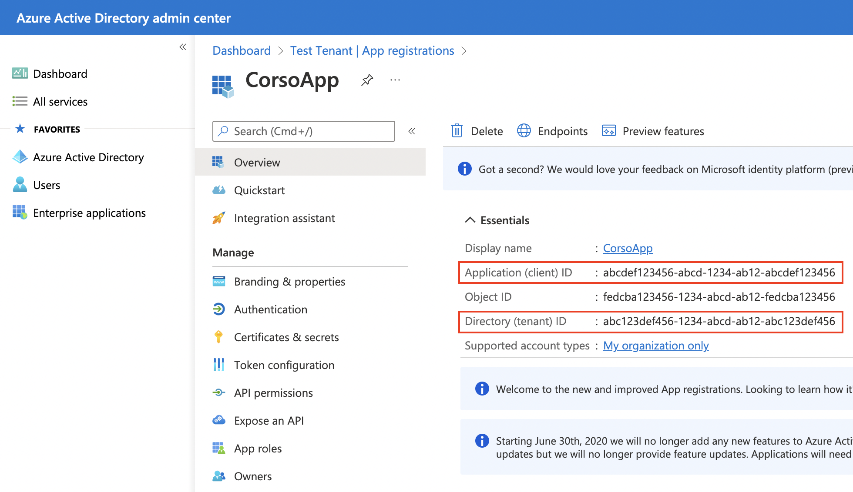Go to Token configuration
853x492 pixels.
tap(284, 365)
